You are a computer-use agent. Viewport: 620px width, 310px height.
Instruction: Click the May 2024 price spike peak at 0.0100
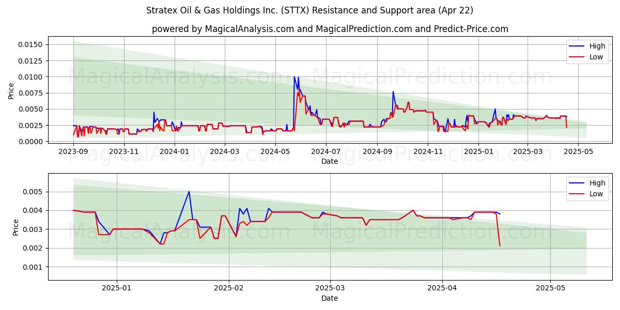click(295, 77)
